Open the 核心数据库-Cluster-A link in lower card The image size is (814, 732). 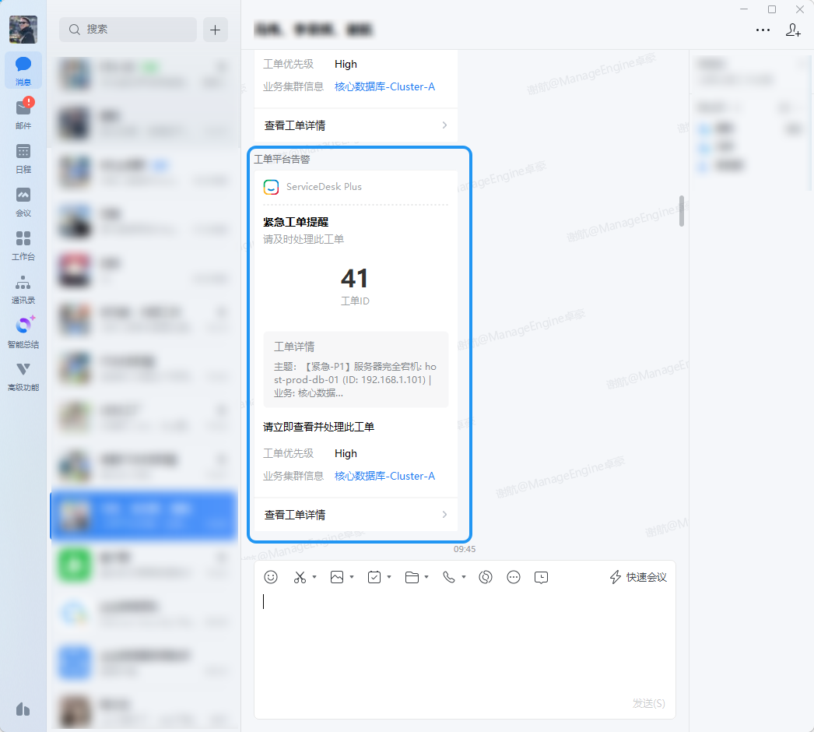point(384,476)
